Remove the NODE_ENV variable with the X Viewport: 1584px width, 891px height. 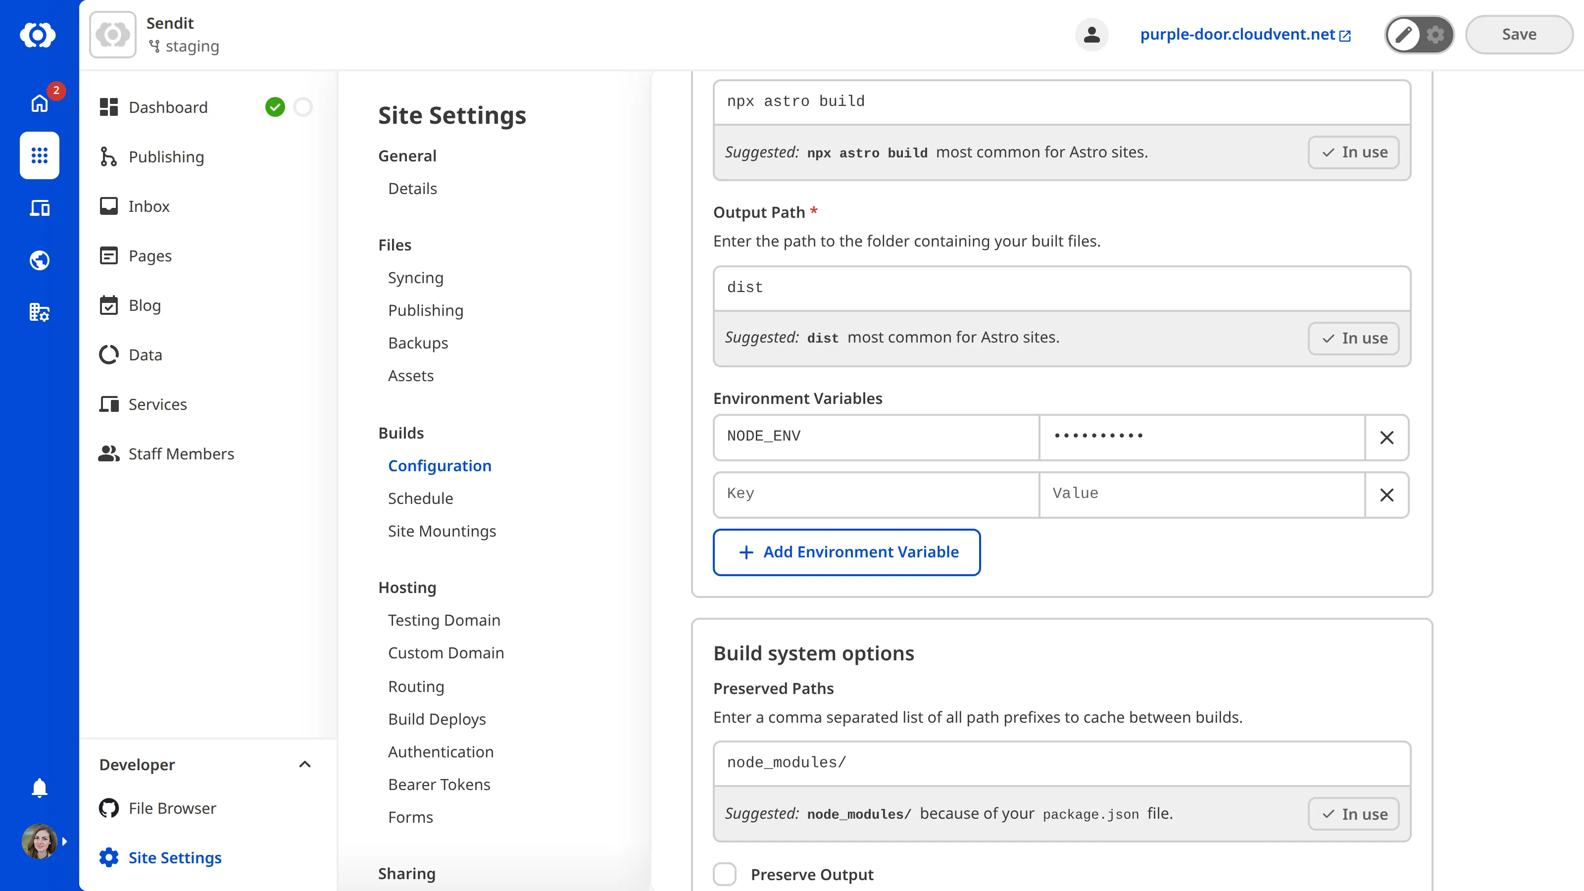click(x=1386, y=437)
